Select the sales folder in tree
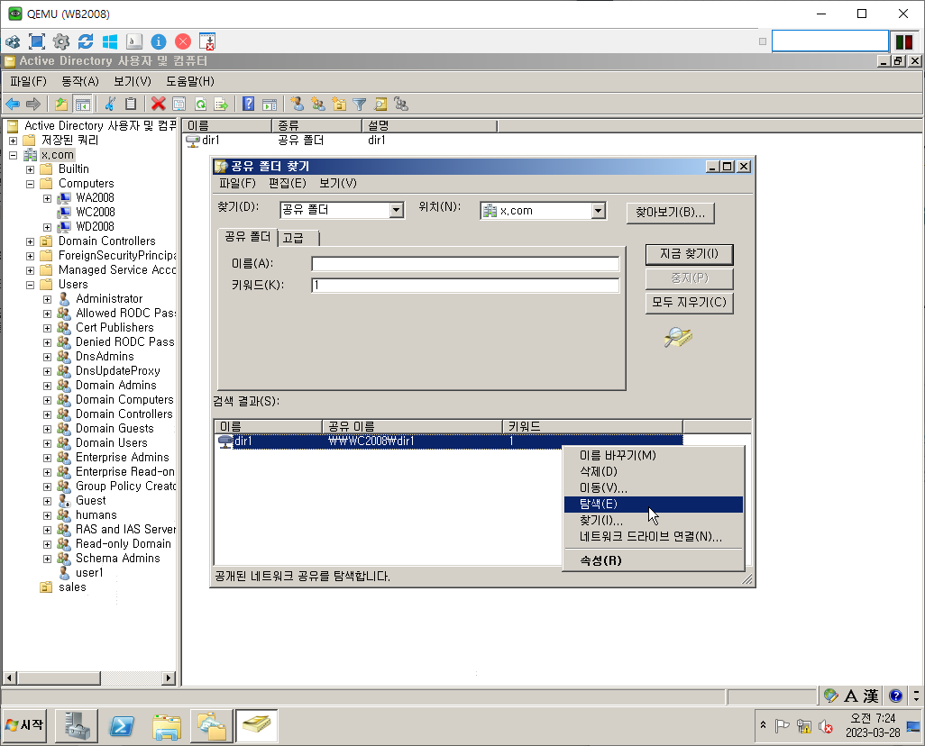This screenshot has height=746, width=925. pyautogui.click(x=72, y=587)
